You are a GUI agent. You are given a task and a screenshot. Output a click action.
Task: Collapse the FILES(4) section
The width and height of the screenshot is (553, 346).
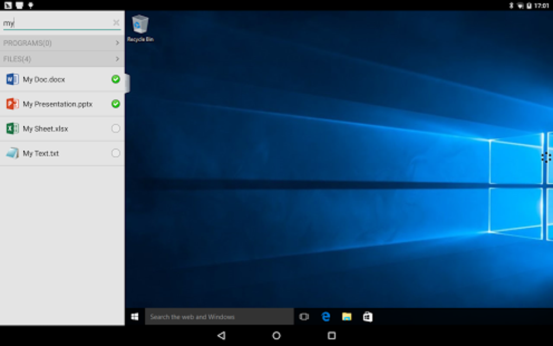pos(62,59)
